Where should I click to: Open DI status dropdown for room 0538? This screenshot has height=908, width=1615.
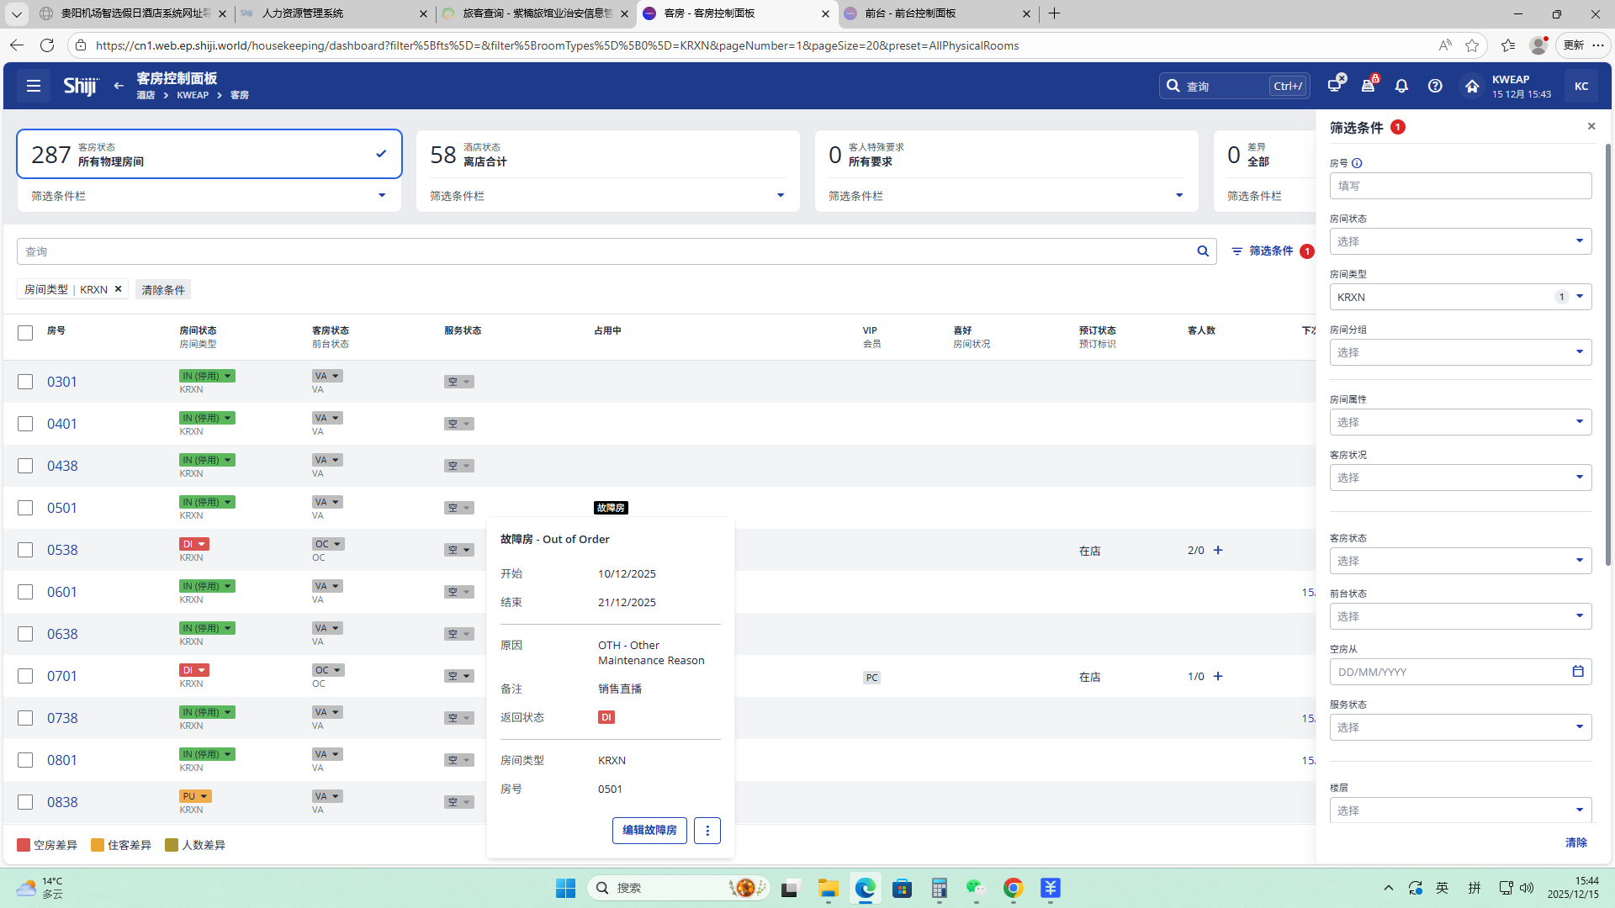[194, 544]
